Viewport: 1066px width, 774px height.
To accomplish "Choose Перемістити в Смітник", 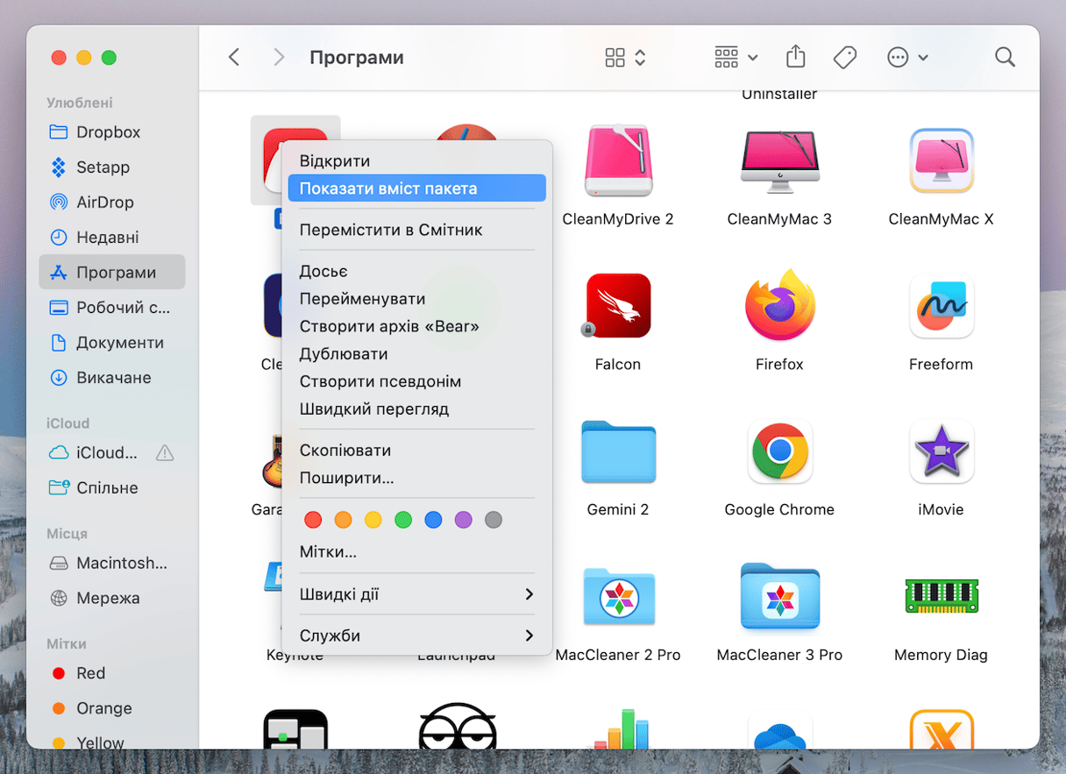I will tap(416, 230).
